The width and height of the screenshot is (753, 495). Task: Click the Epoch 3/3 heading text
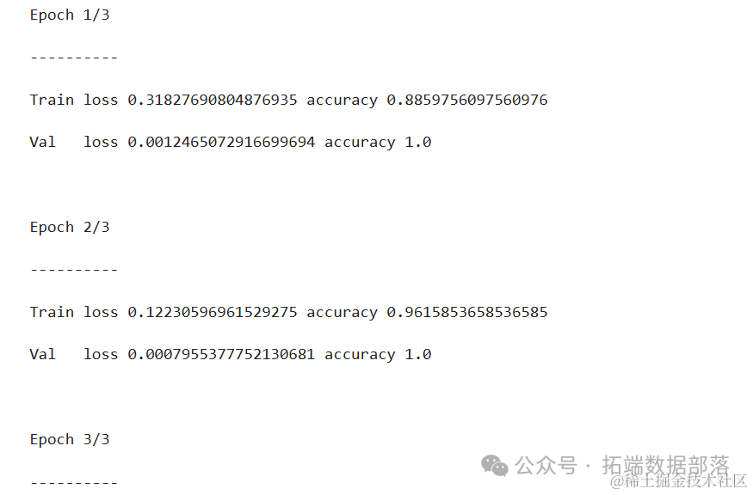click(x=70, y=439)
